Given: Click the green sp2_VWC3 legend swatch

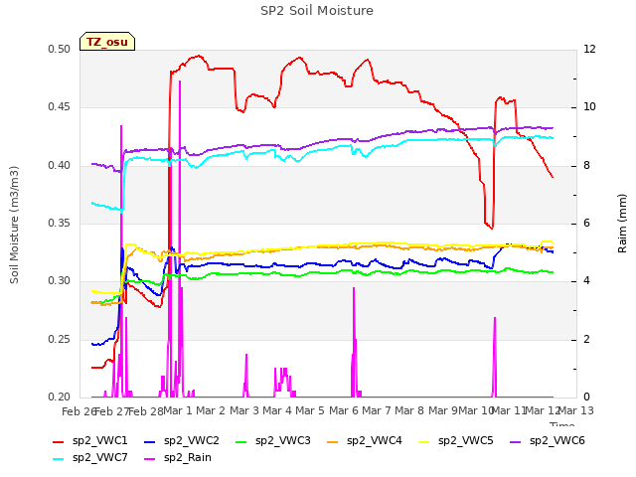Looking at the screenshot, I should [x=241, y=442].
